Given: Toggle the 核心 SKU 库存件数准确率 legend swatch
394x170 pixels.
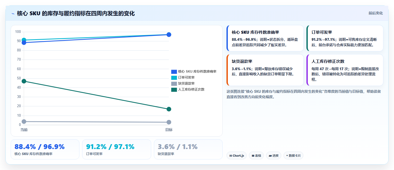Looking at the screenshot, I should [174, 72].
